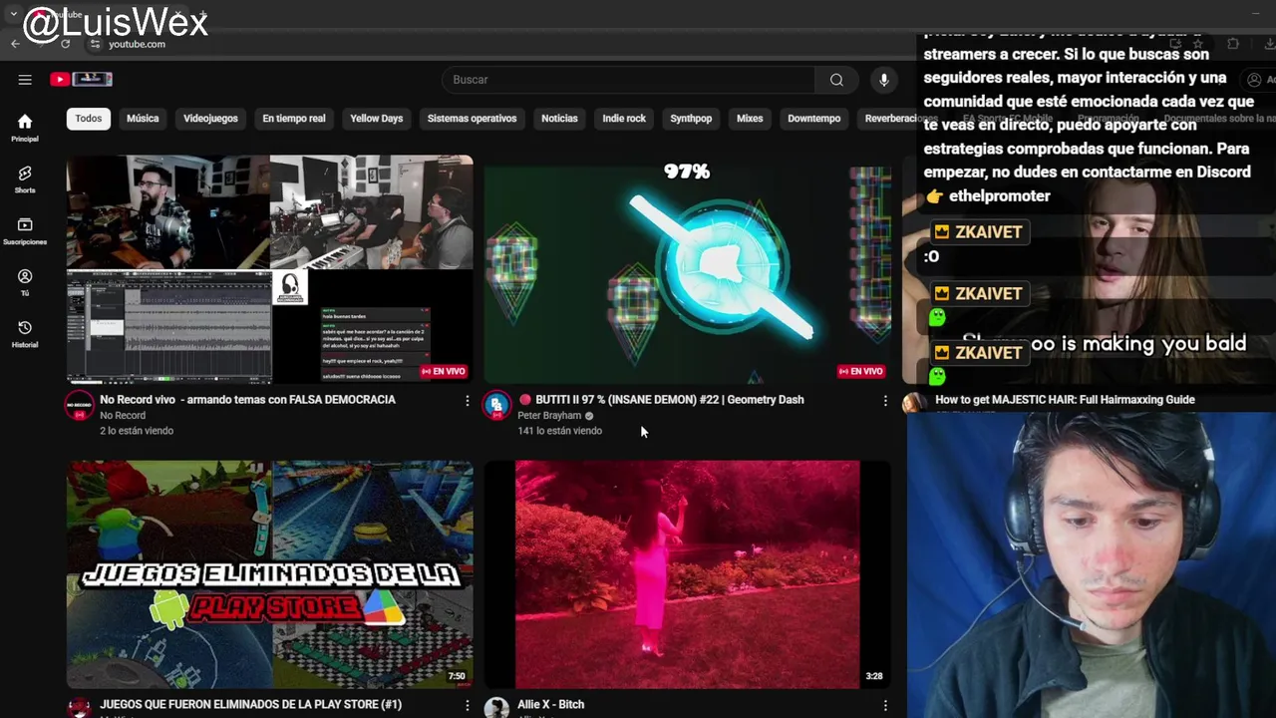Open the browser tab search dropdown arrow
The image size is (1276, 718).
[13, 14]
